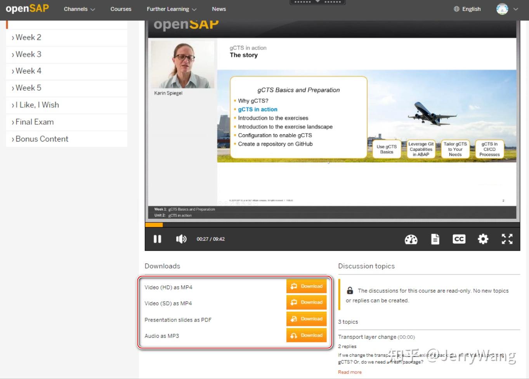Click the openSAP logo

(27, 9)
